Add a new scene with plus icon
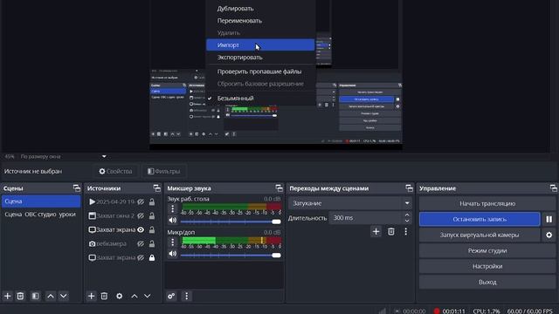 [x=8, y=296]
